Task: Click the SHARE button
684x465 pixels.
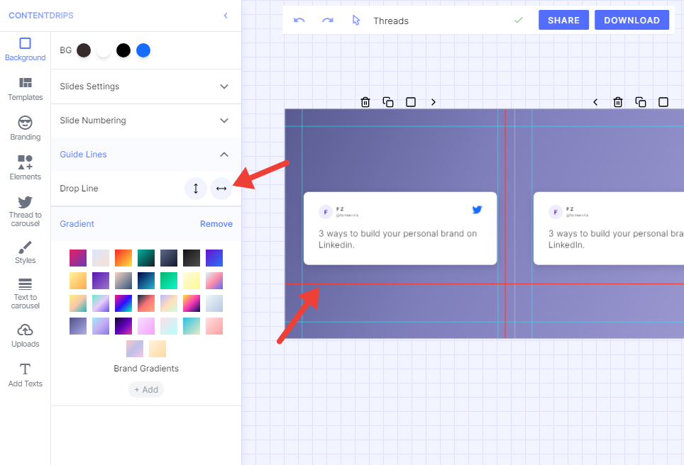Action: tap(563, 21)
